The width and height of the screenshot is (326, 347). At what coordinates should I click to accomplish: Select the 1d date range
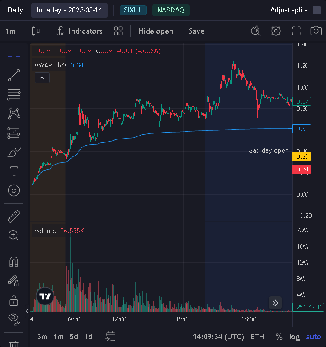88,337
